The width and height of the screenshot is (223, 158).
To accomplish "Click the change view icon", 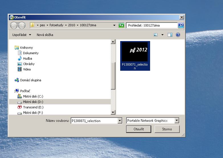I will [156, 35].
